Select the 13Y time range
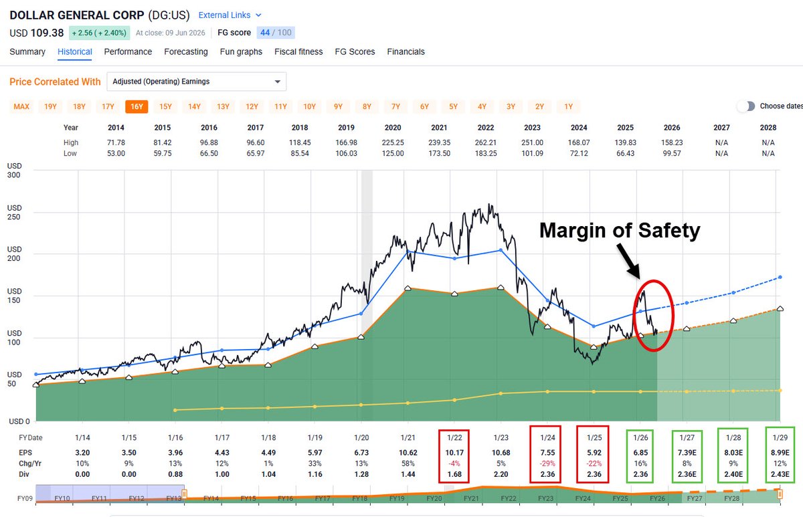The image size is (803, 517). coord(223,106)
